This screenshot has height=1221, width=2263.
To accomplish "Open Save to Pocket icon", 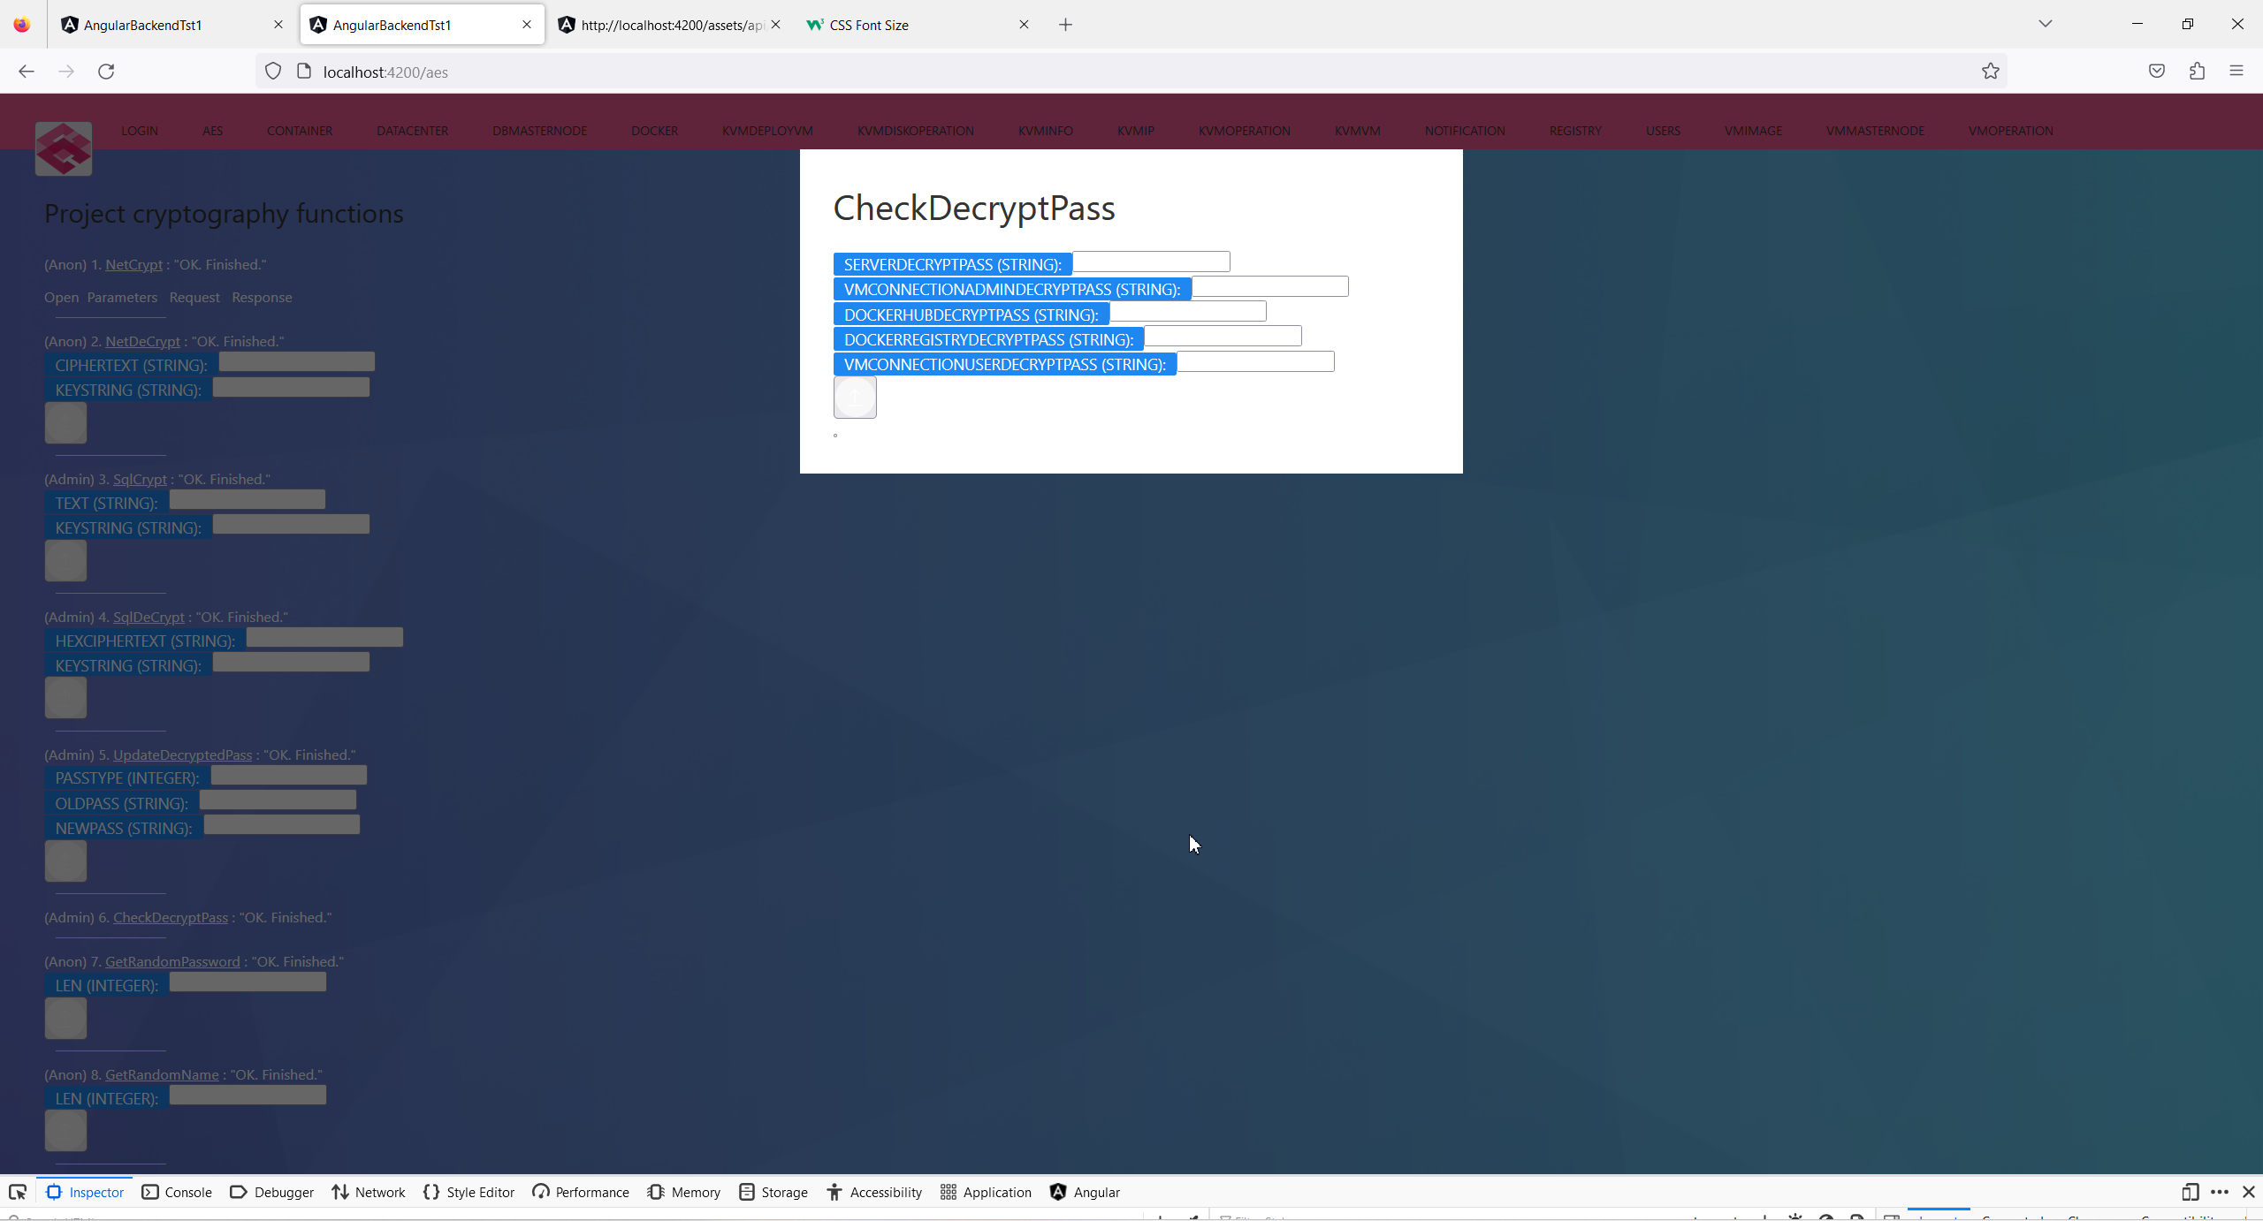I will [x=2157, y=72].
